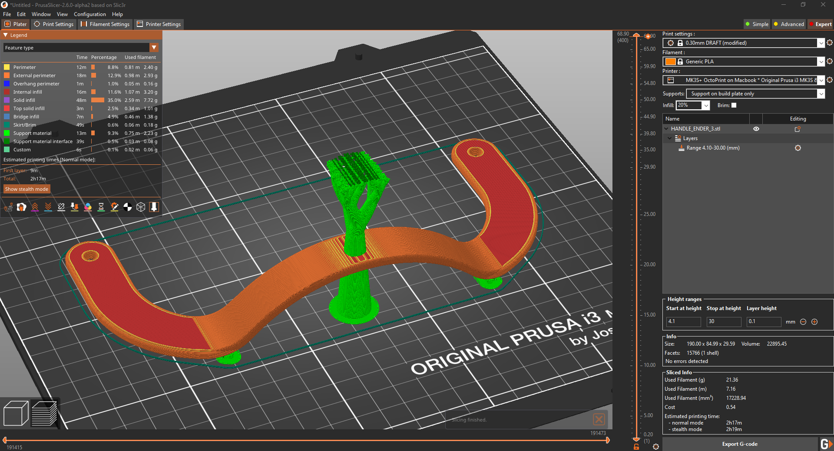Open the Configuration menu

coord(89,14)
